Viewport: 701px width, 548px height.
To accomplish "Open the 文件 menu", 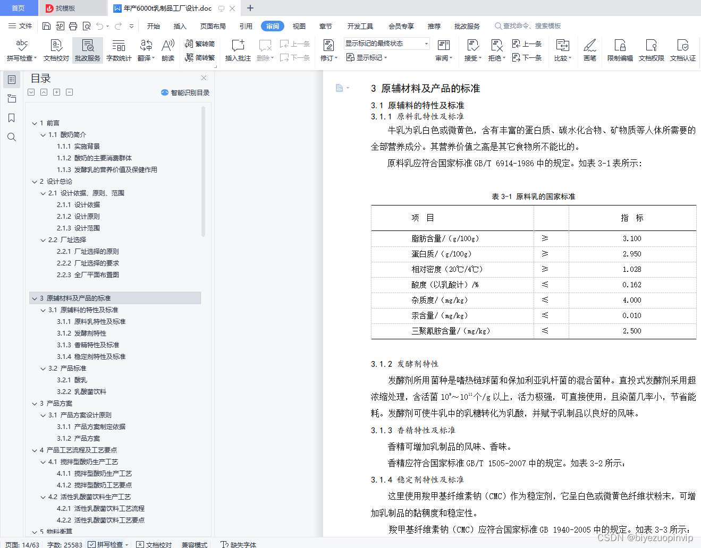I will 20,26.
